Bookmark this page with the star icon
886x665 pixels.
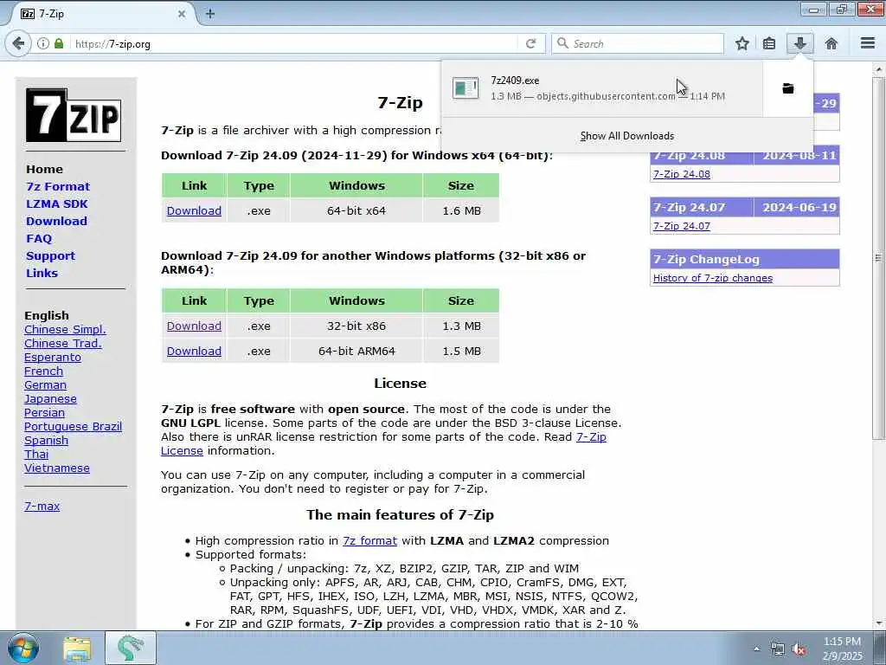742,43
